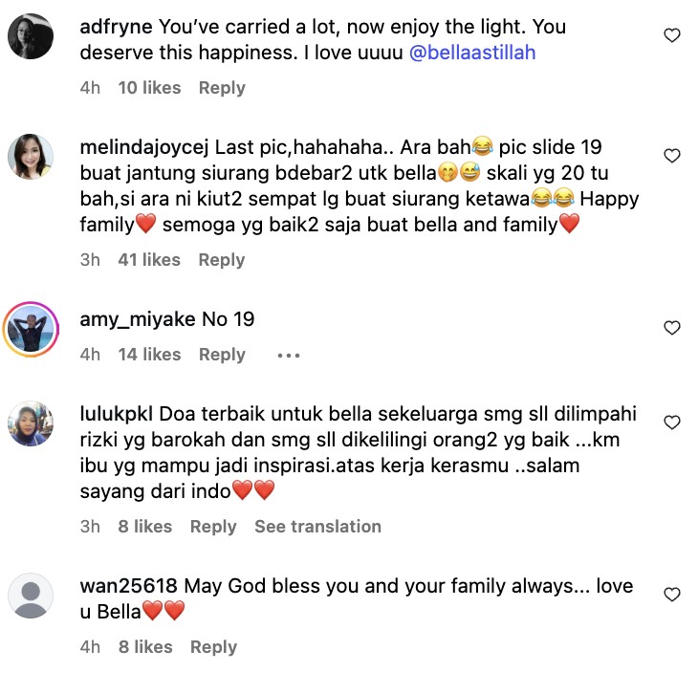Image resolution: width=698 pixels, height=694 pixels.
Task: Reply to adfryne's comment
Action: (x=222, y=88)
